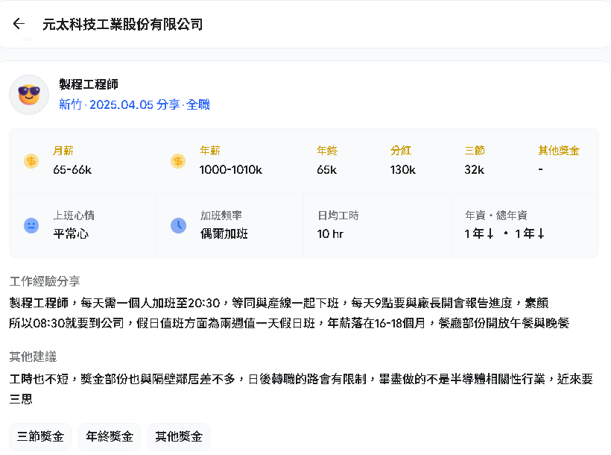Click the 平常心 mood value
This screenshot has height=455, width=611.
[71, 233]
